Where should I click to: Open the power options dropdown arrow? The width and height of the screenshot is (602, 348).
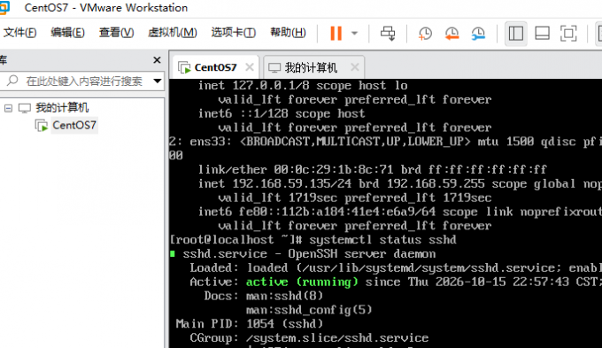coord(355,34)
